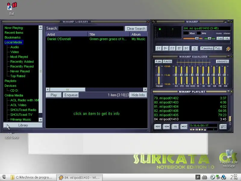Open the Papelera de reciclaje icon
Image resolution: width=241 pixels, height=181 pixels.
point(229,158)
